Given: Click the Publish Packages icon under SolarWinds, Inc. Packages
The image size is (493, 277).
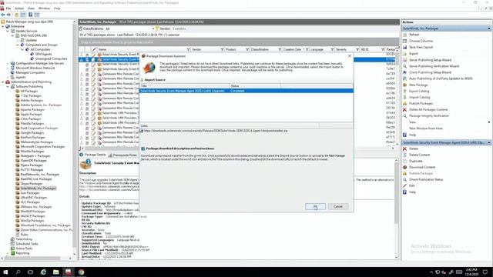Looking at the screenshot, I should (405, 103).
